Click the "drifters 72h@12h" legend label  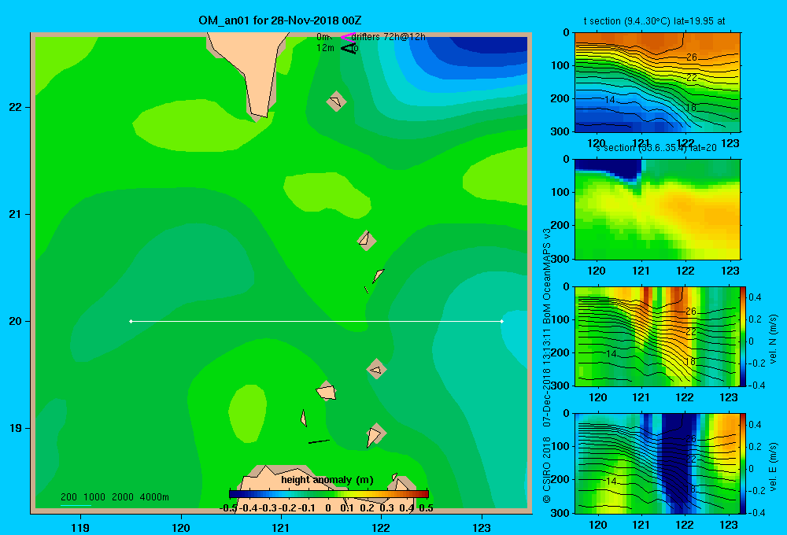[x=388, y=37]
